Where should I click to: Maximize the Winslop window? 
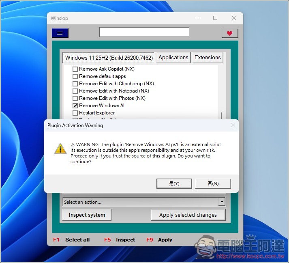[x=215, y=18]
